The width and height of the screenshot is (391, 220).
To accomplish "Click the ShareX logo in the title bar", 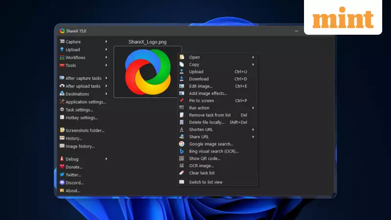I will pos(62,31).
